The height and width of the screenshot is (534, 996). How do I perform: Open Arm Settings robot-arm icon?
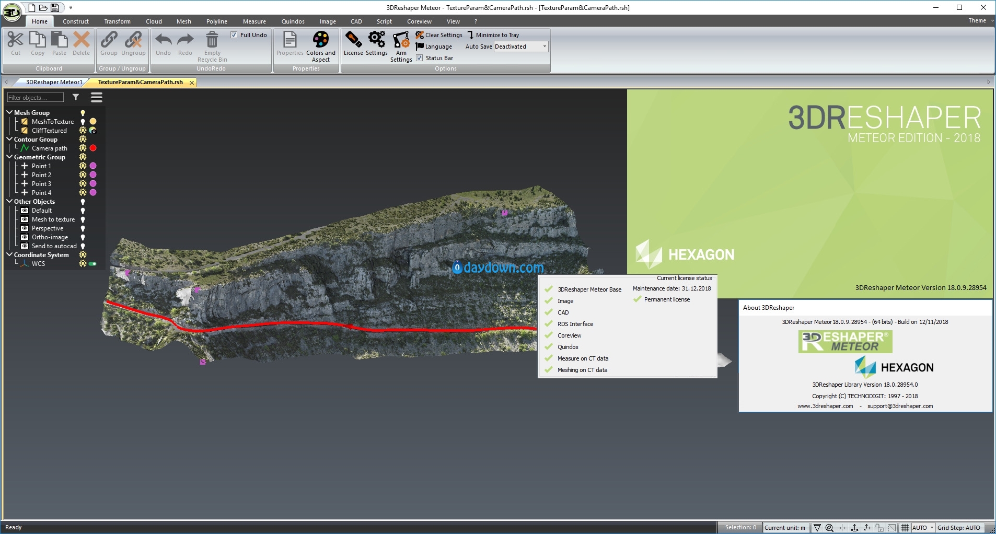click(401, 40)
